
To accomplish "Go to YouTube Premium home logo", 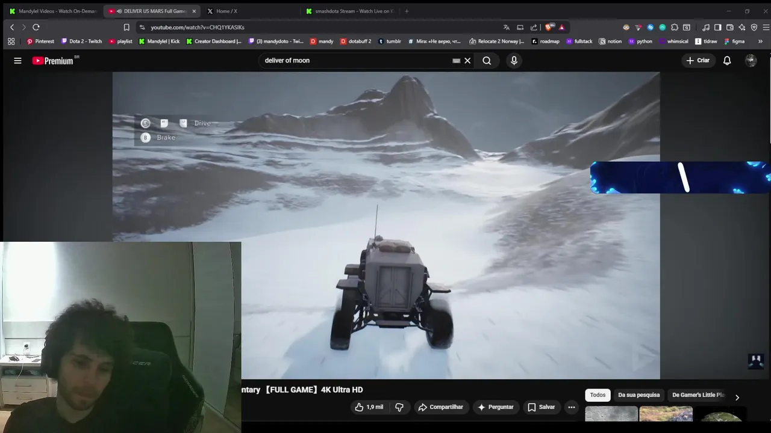I will click(53, 61).
